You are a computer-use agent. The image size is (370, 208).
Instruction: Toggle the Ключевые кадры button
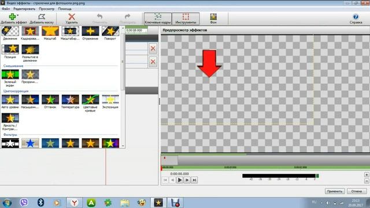point(158,18)
